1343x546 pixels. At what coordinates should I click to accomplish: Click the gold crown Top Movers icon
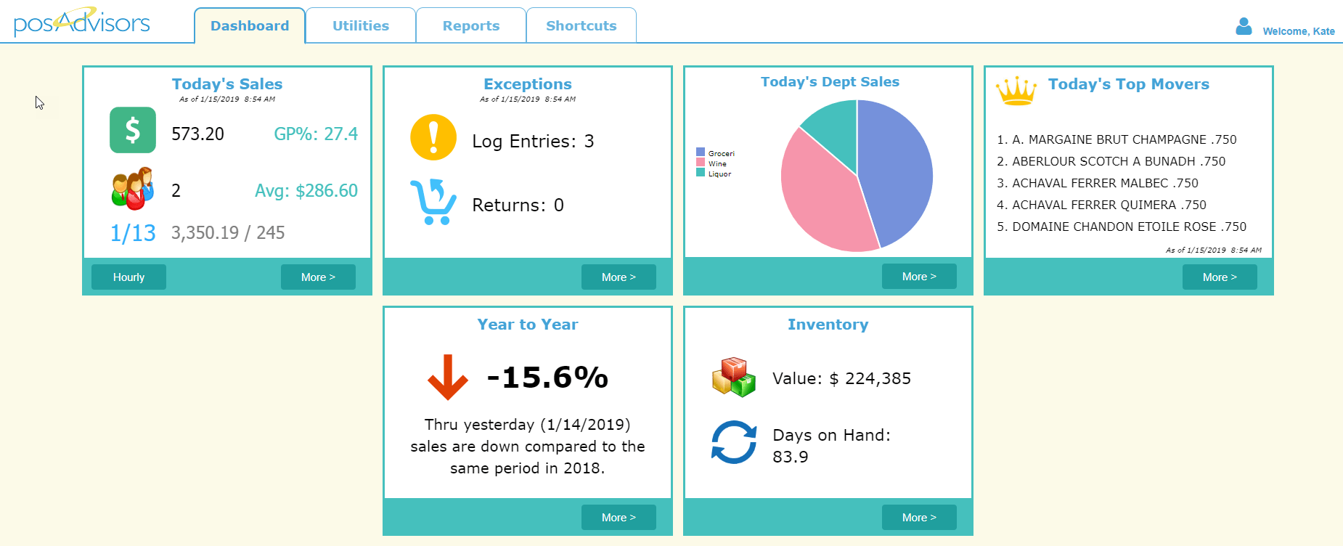(x=1016, y=91)
